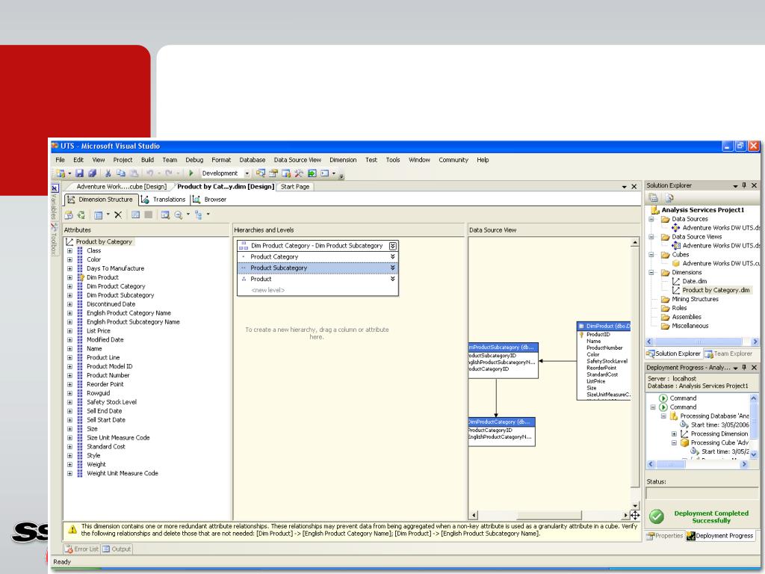Click the Dim Product key attribute icon
The image size is (765, 574).
(x=81, y=277)
